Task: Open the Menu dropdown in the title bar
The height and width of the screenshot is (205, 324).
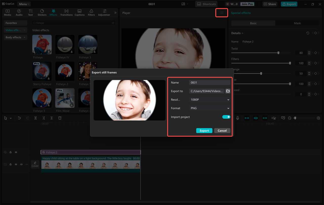Action: click(24, 4)
